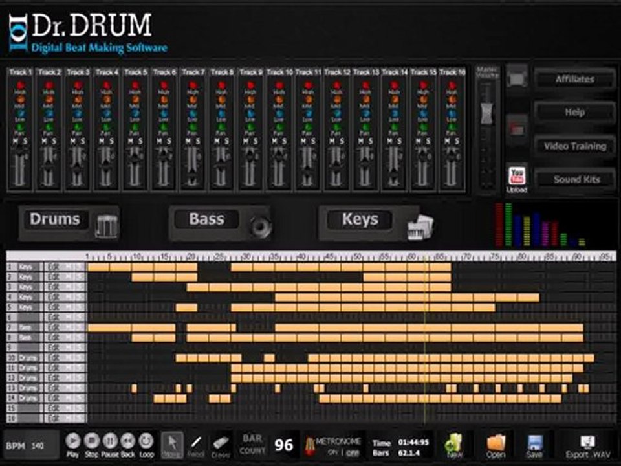Screen dimensions: 621x466
Task: Click the Dr. Drum logo icon
Action: 18,33
